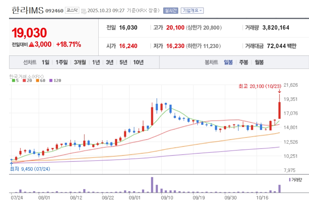Click the blue arrow above 최저 9,450 label
The height and width of the screenshot is (209, 309).
coord(12,163)
